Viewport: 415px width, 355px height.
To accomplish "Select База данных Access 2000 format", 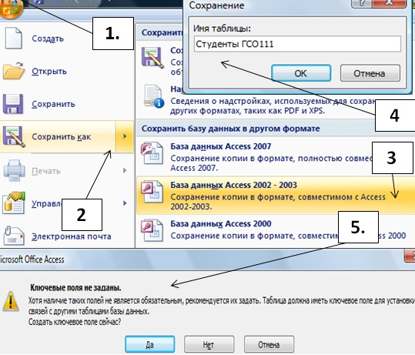I will pos(276,230).
